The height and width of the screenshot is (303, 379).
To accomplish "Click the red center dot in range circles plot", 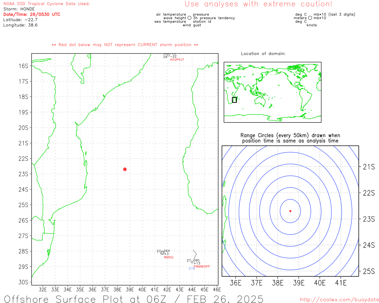I will tap(290, 211).
